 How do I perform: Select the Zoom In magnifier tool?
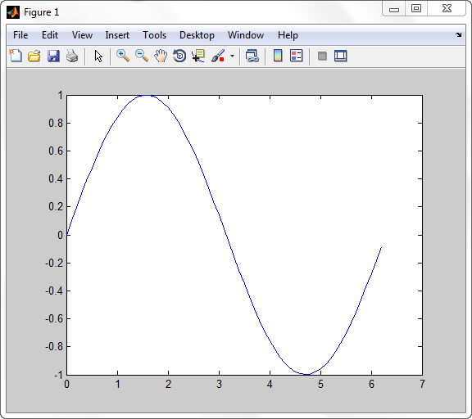(123, 56)
